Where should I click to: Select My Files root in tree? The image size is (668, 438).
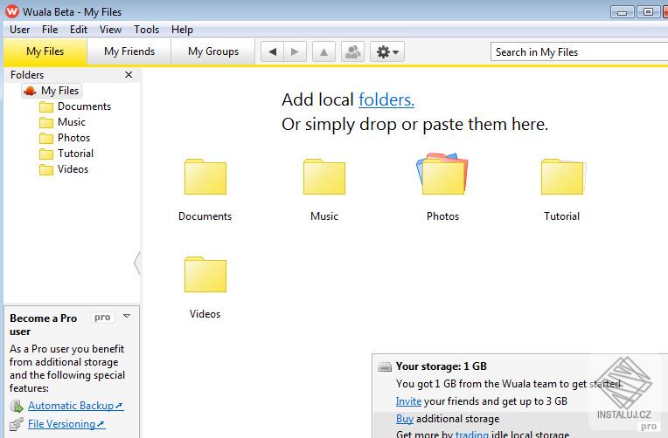coord(52,91)
